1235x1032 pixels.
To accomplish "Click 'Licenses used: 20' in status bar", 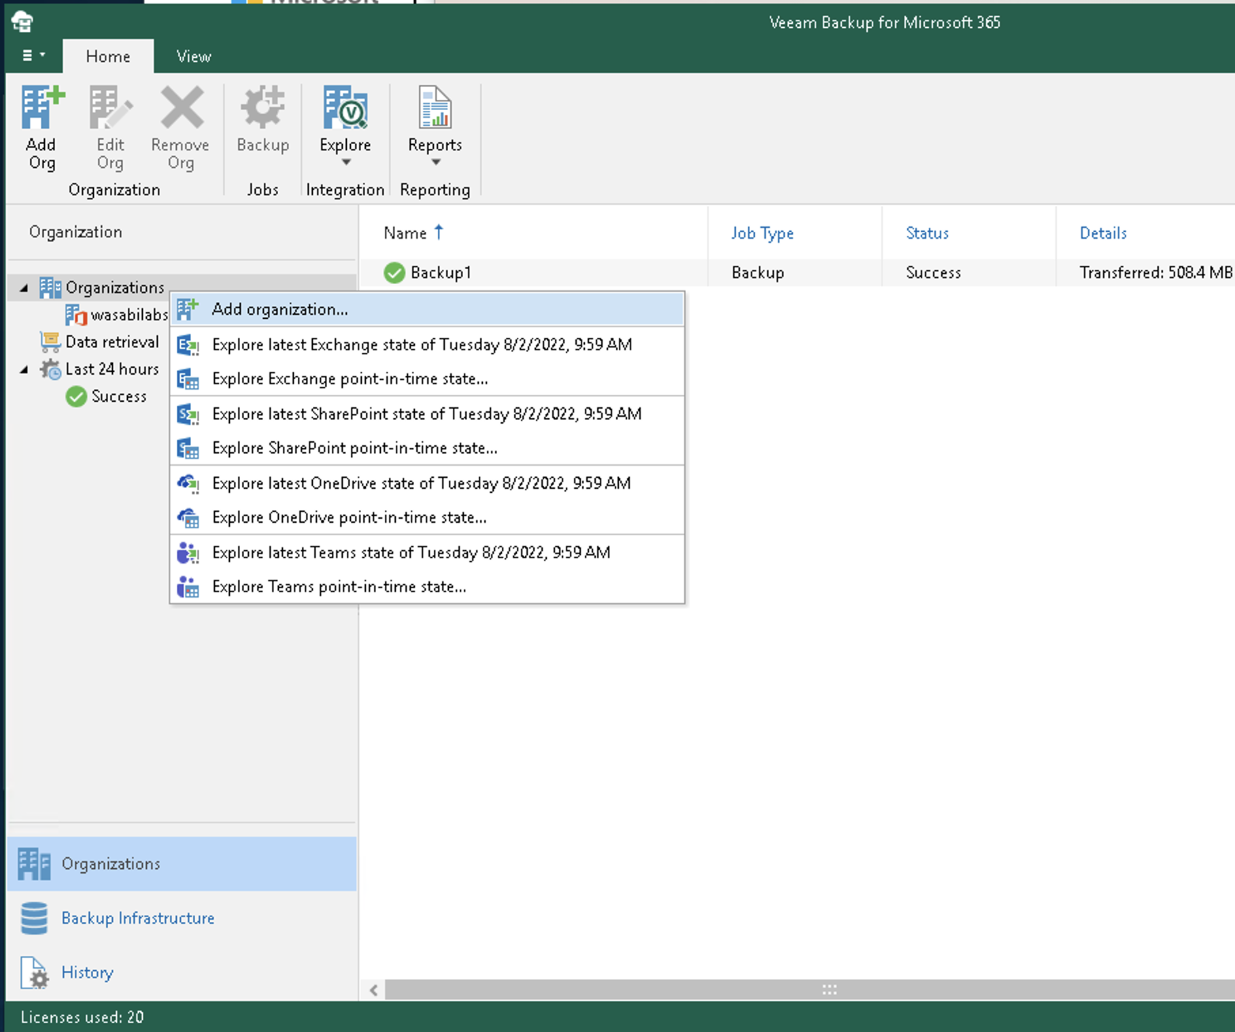I will pos(82,1018).
